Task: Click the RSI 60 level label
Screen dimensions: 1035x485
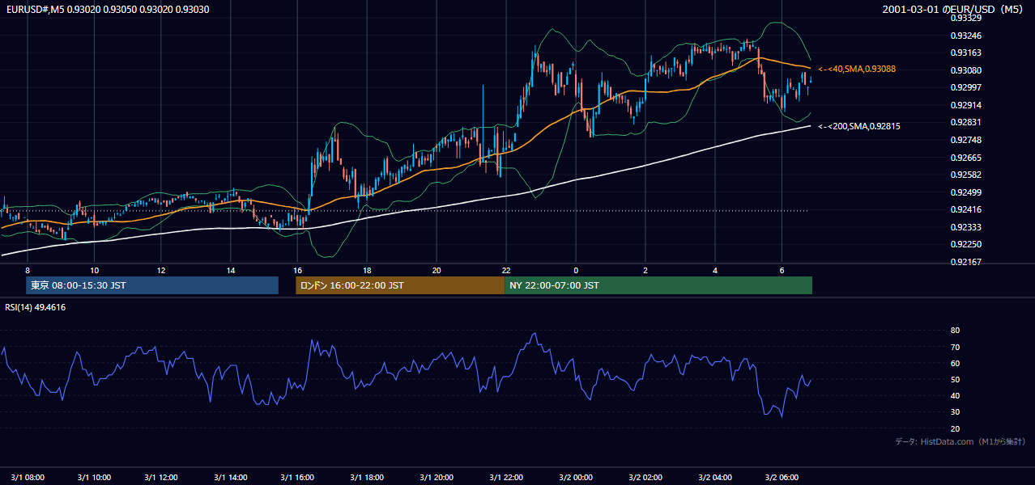Action: (955, 363)
